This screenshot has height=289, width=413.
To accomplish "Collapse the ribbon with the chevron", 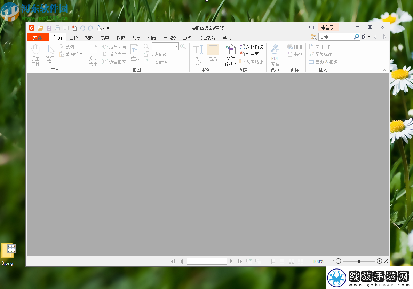I will [x=384, y=70].
